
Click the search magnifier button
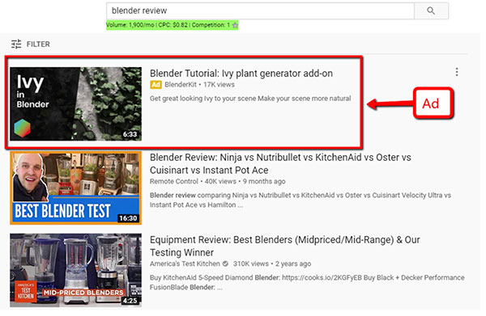431,11
